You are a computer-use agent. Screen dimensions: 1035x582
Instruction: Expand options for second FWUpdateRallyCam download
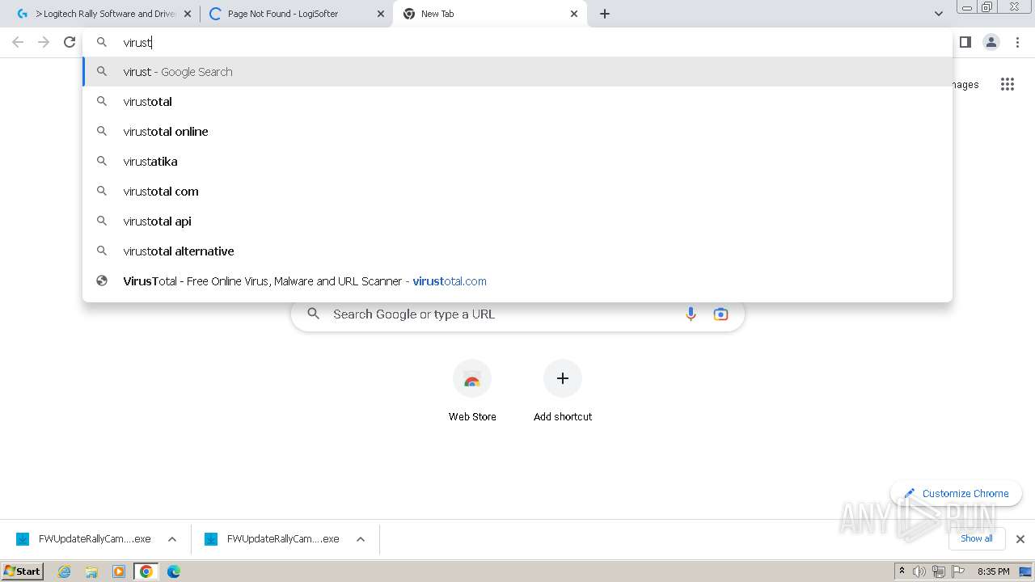tap(361, 539)
